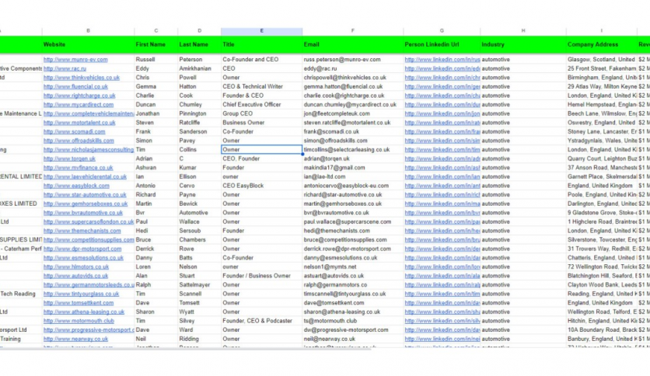Select first name Sharon cell

coord(156,312)
